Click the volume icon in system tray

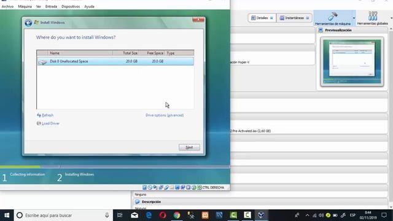pyautogui.click(x=321, y=215)
